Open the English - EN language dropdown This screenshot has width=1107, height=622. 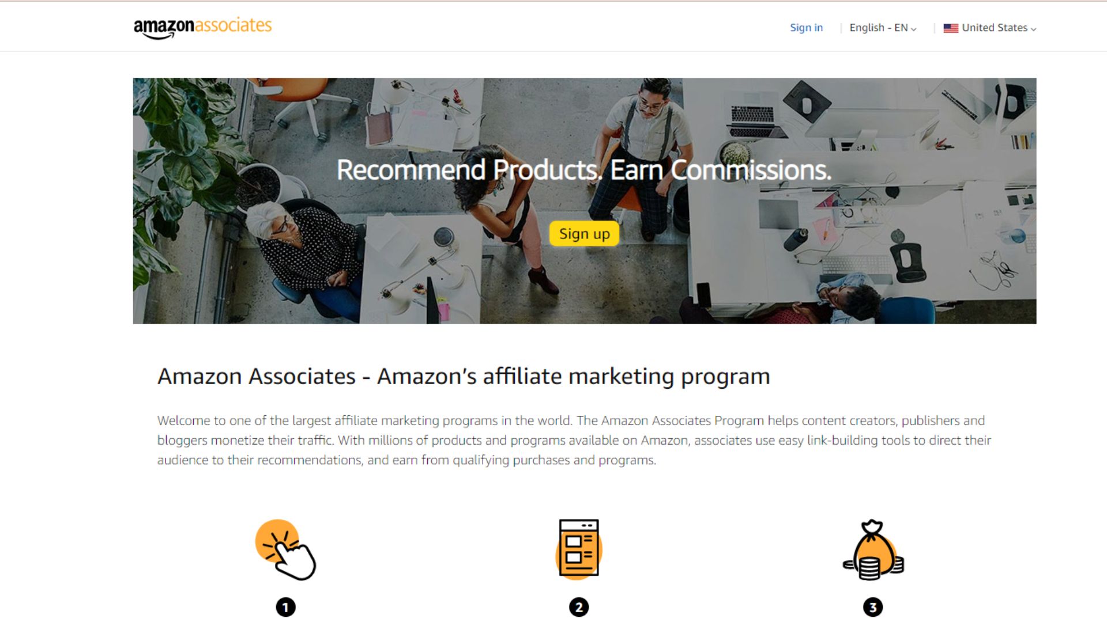[883, 28]
